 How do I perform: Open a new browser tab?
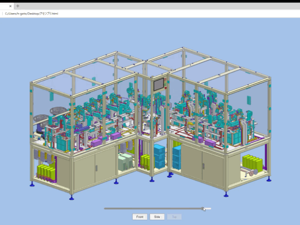tap(18, 6)
